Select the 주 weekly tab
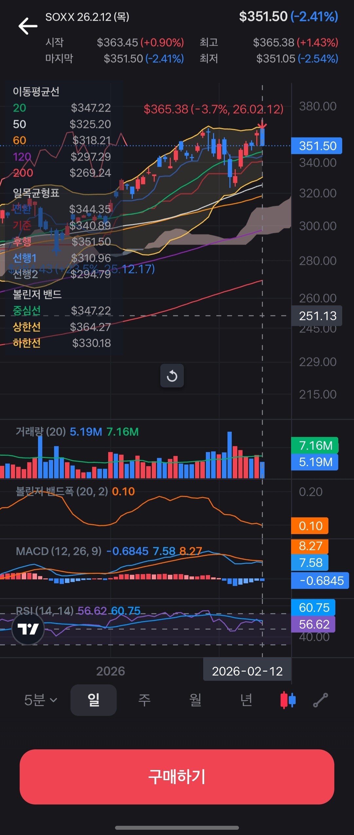Image resolution: width=354 pixels, height=835 pixels. point(144,700)
